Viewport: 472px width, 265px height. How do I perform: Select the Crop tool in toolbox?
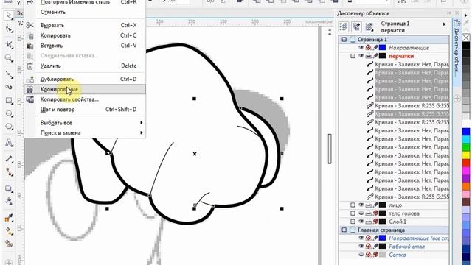(x=9, y=45)
